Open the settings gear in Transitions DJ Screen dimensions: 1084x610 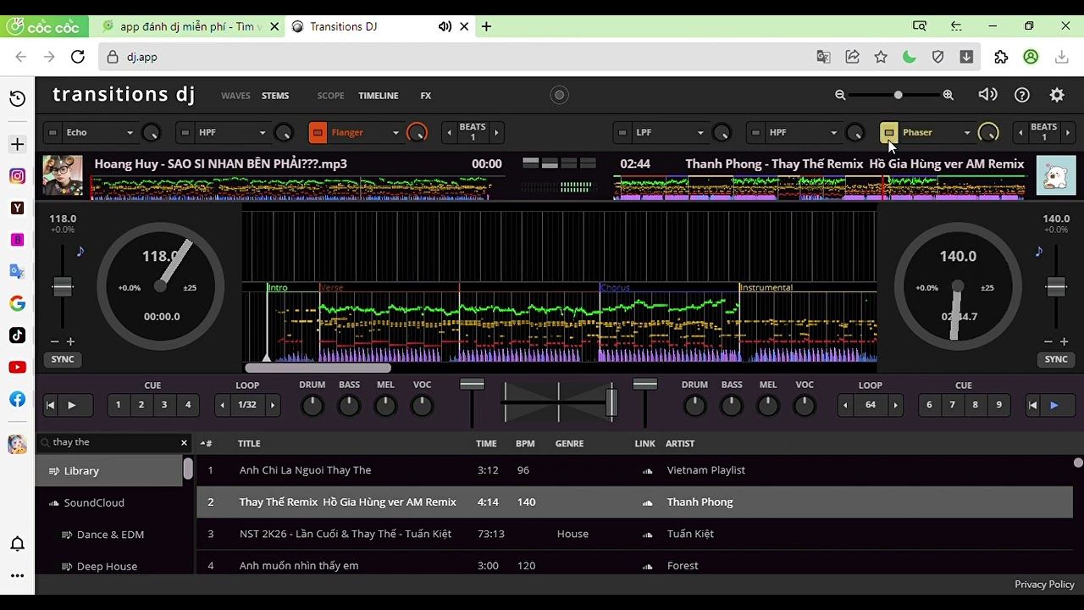pos(1057,95)
